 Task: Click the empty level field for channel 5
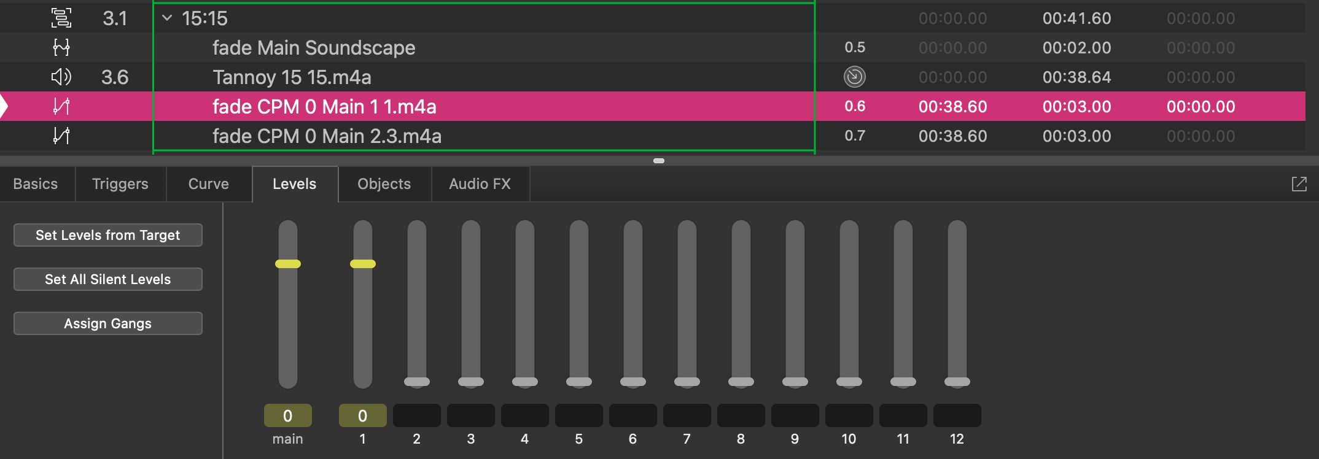point(579,415)
